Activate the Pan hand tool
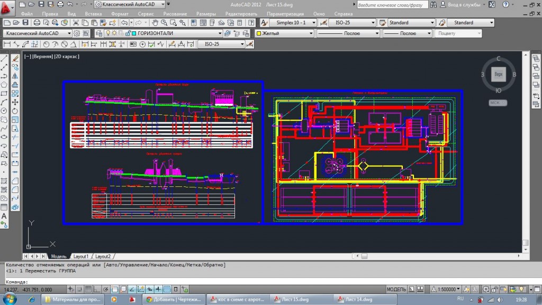Image resolution: width=542 pixels, height=305 pixels. pyautogui.click(x=155, y=23)
